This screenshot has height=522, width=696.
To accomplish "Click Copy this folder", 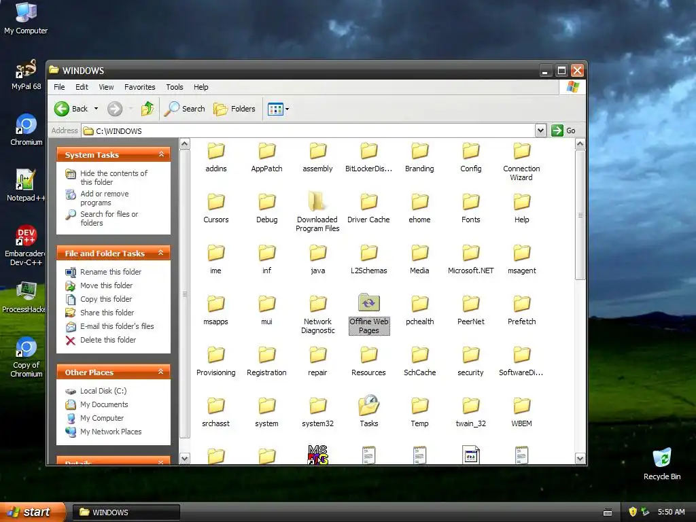I will [x=99, y=299].
